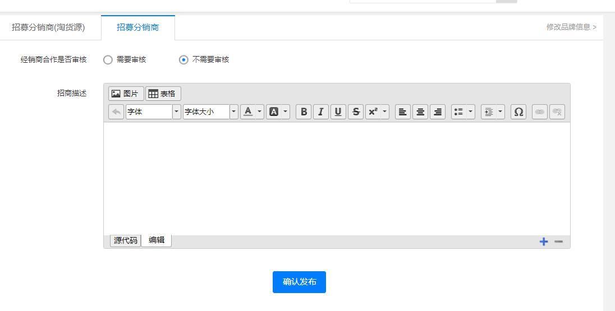Toggle strikethrough formatting
The image size is (615, 311).
(356, 112)
